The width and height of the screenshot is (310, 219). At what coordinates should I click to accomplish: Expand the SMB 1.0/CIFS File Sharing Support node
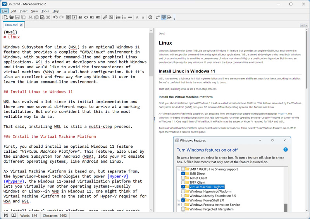tap(179, 169)
